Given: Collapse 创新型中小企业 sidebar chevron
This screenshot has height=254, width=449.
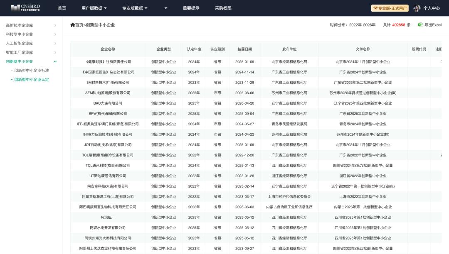Looking at the screenshot, I should coord(55,61).
